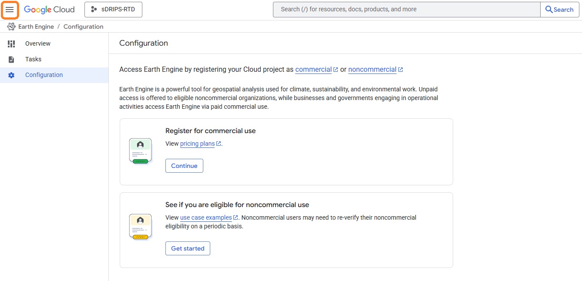Click the blue Search button
The width and height of the screenshot is (582, 281).
tap(560, 10)
